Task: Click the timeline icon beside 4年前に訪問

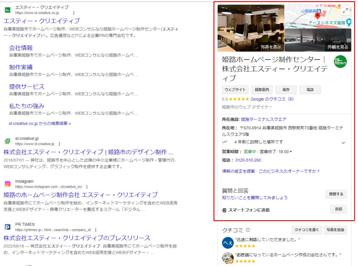Action: [x=225, y=142]
